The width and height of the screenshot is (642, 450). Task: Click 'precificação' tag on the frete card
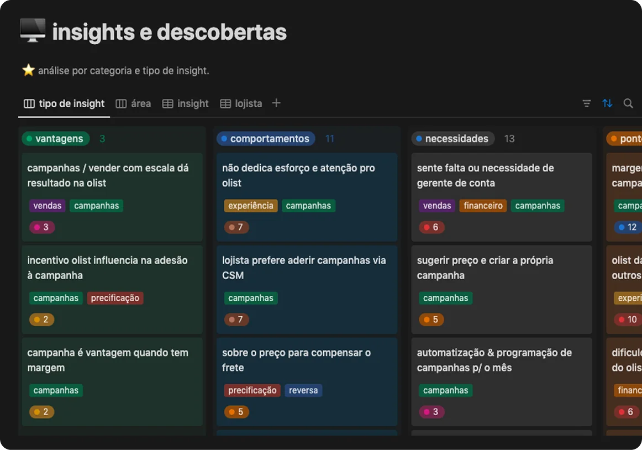click(x=252, y=390)
